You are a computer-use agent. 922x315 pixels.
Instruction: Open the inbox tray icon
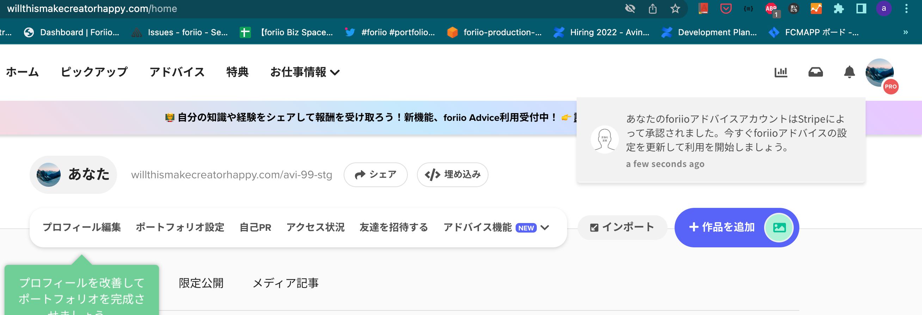point(815,72)
